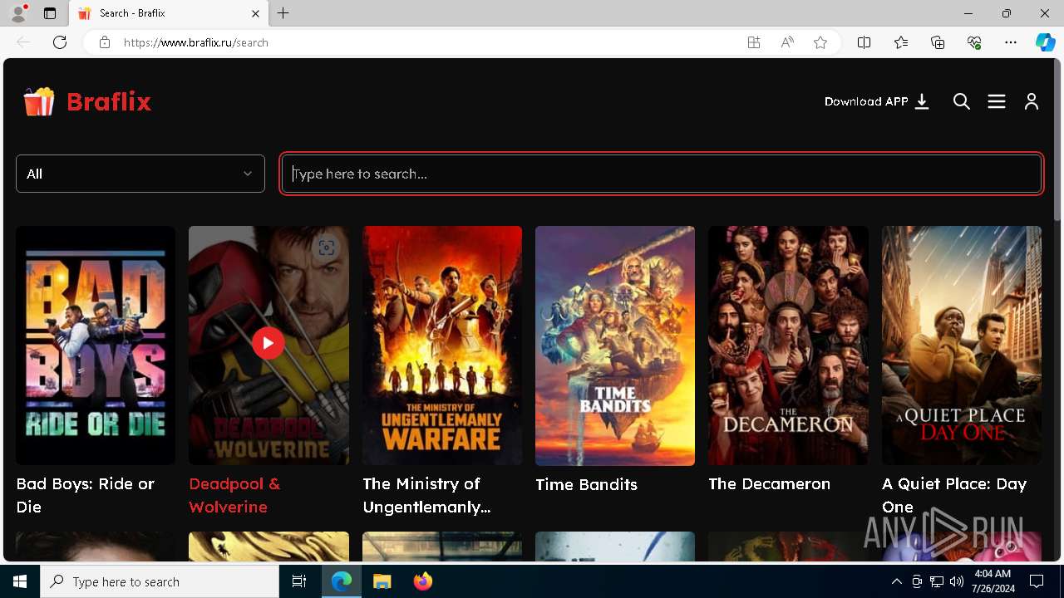Open The Ministry of Ungentlemanly Warfare poster
1064x598 pixels.
442,346
